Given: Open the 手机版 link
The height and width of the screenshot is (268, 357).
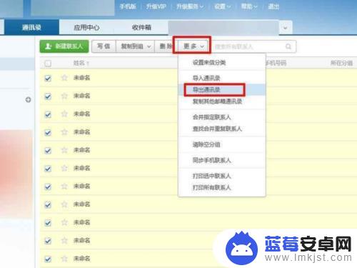Looking at the screenshot, I should tap(128, 6).
